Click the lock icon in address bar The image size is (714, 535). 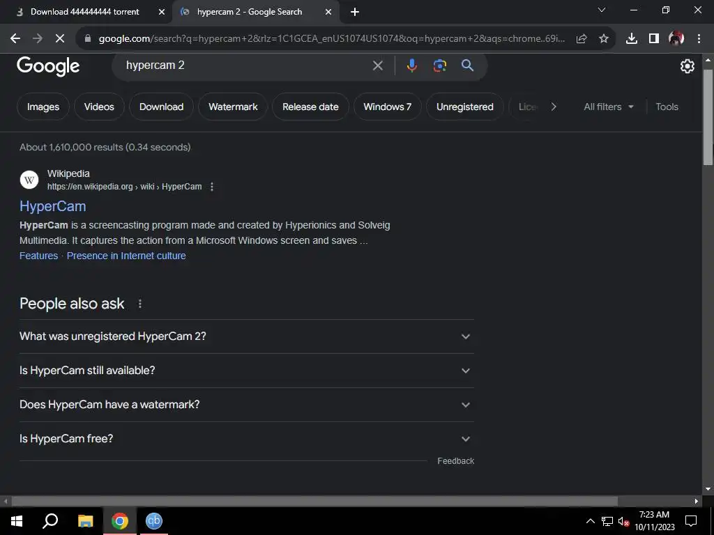point(88,39)
